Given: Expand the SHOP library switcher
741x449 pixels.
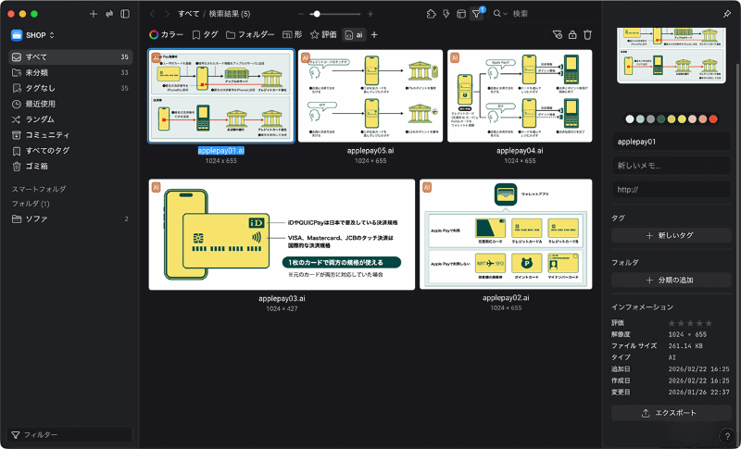Looking at the screenshot, I should 32,35.
